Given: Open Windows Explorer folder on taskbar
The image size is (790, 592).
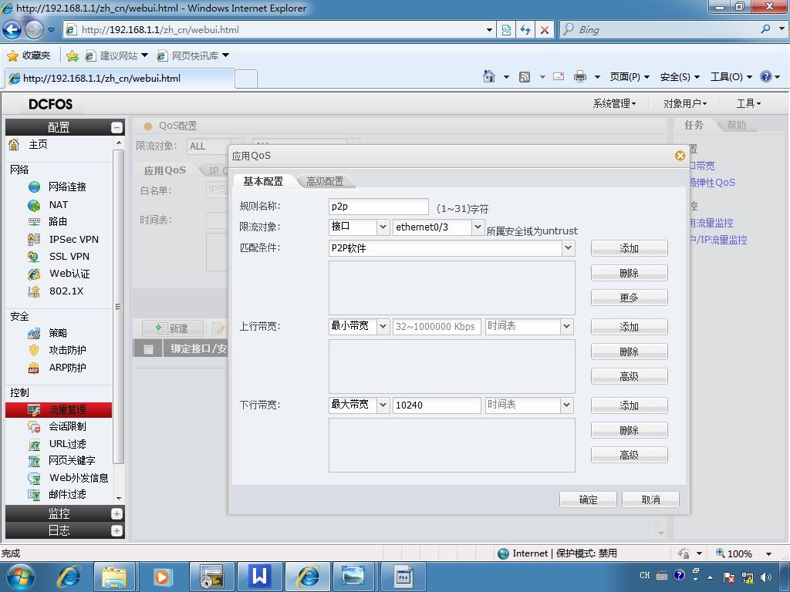Looking at the screenshot, I should click(x=114, y=577).
